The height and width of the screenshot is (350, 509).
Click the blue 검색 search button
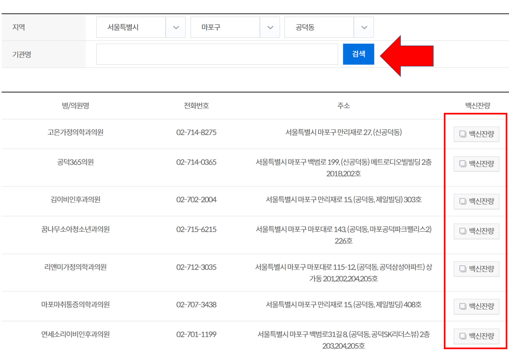[358, 54]
